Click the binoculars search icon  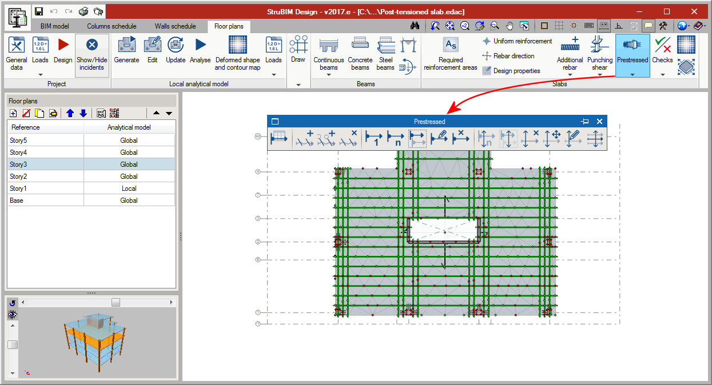pos(416,26)
